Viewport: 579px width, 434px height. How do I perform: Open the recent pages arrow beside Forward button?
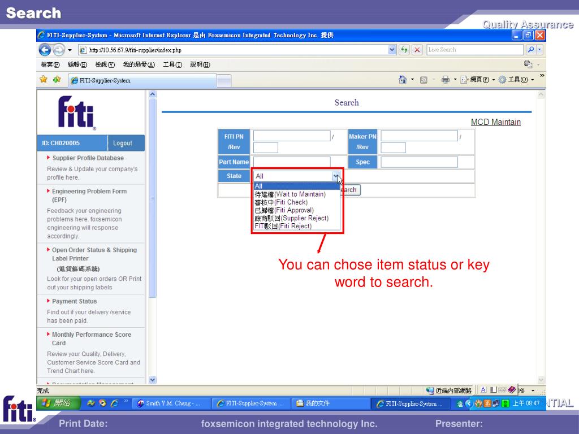click(70, 50)
